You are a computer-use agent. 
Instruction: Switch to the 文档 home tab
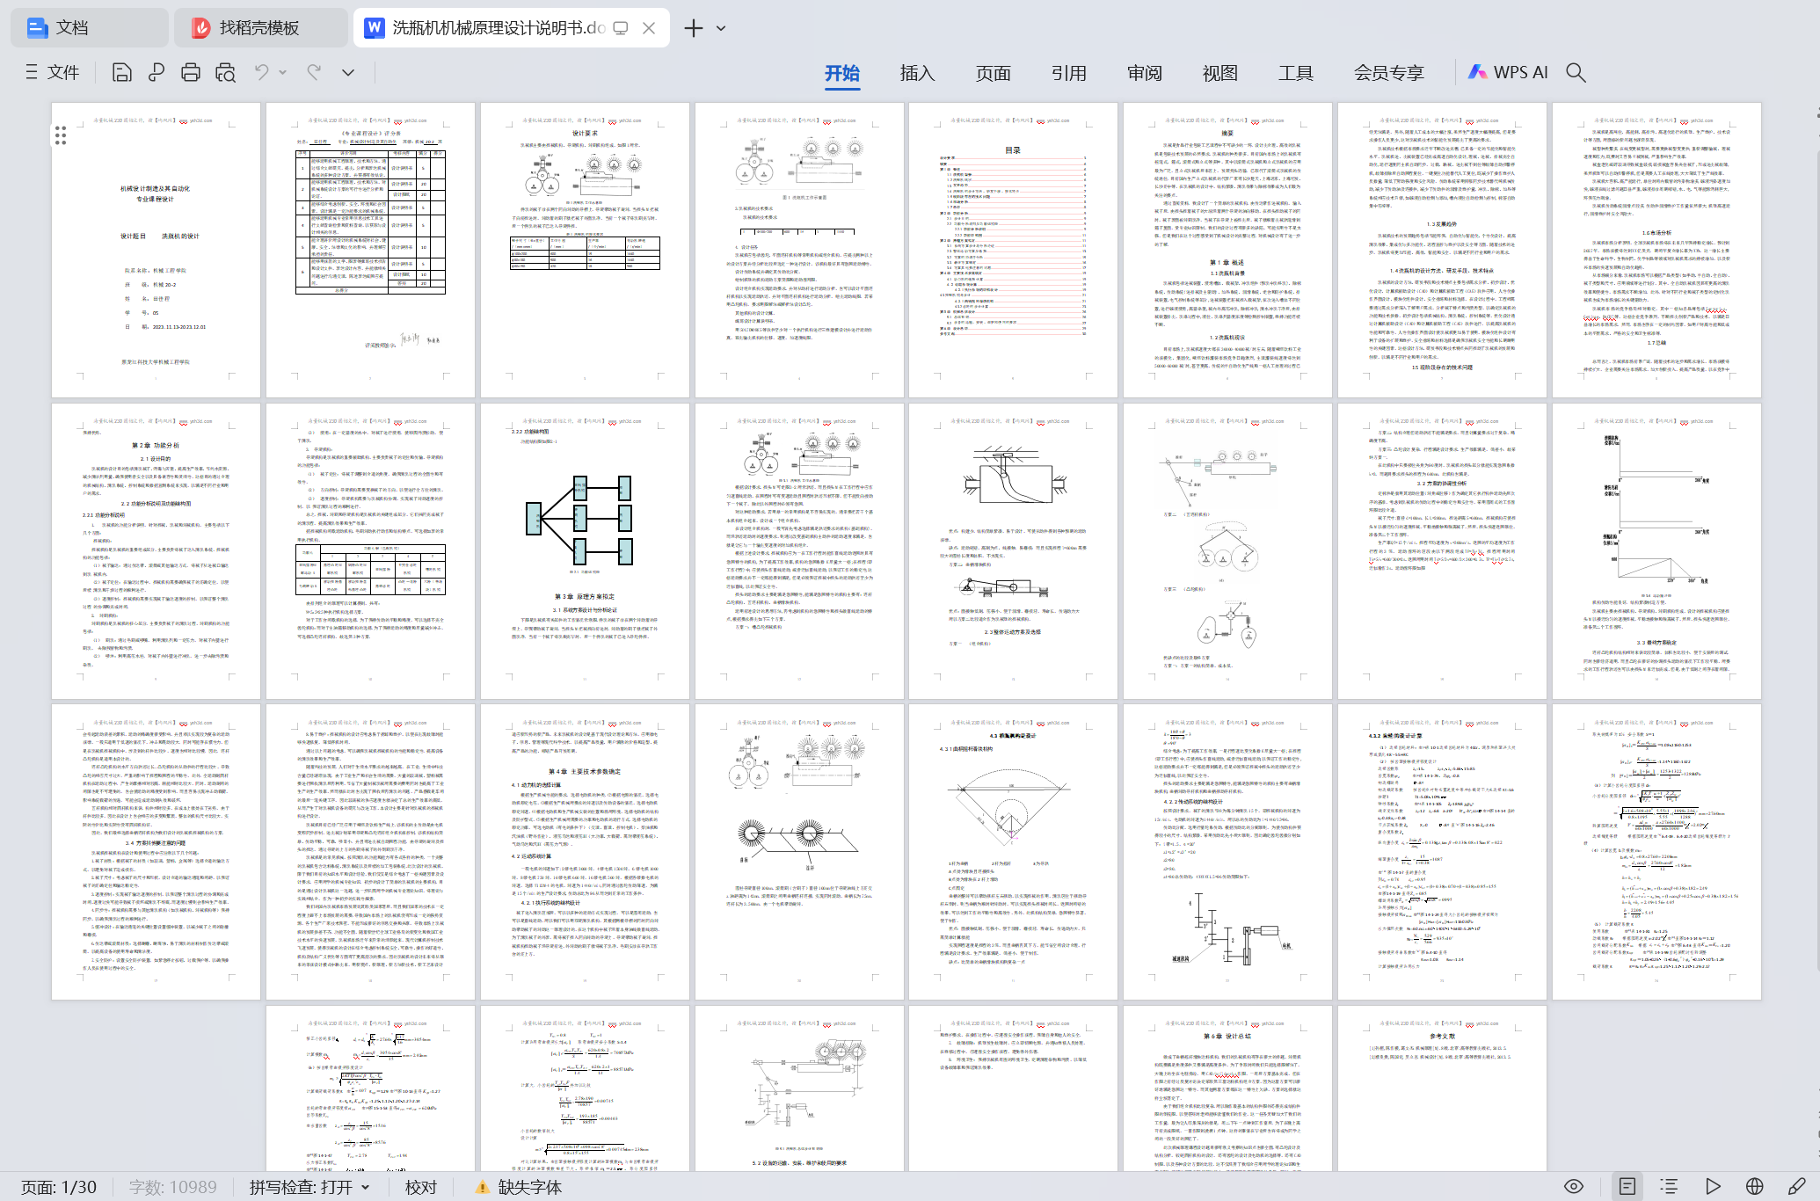coord(88,28)
